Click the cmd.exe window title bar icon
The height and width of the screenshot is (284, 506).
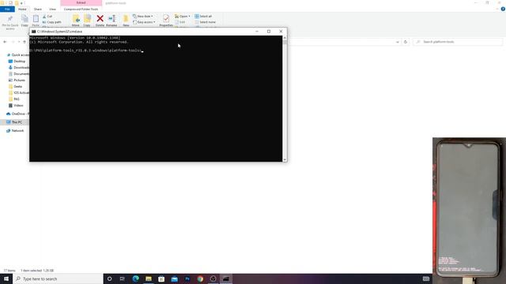coord(33,32)
